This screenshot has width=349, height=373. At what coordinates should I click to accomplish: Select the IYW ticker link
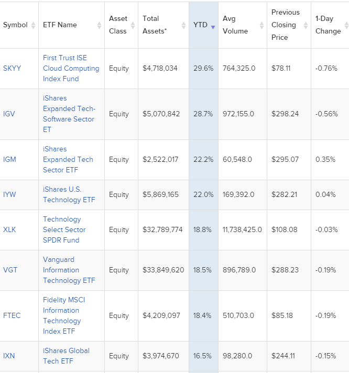[9, 195]
